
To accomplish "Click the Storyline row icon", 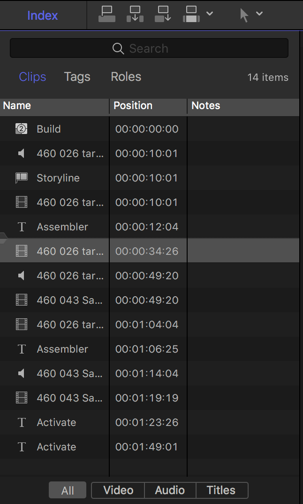I will pos(21,178).
